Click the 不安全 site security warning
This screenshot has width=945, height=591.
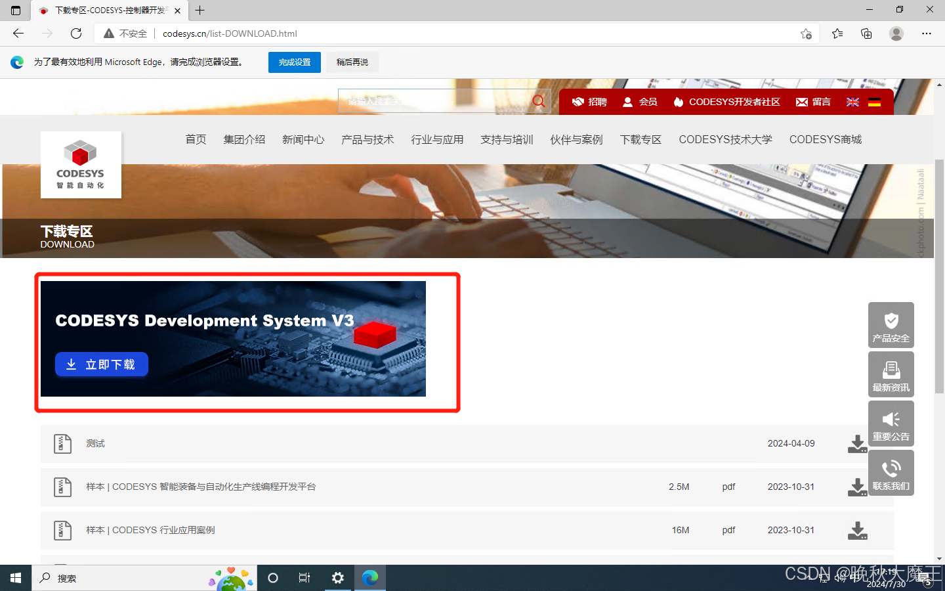point(125,33)
